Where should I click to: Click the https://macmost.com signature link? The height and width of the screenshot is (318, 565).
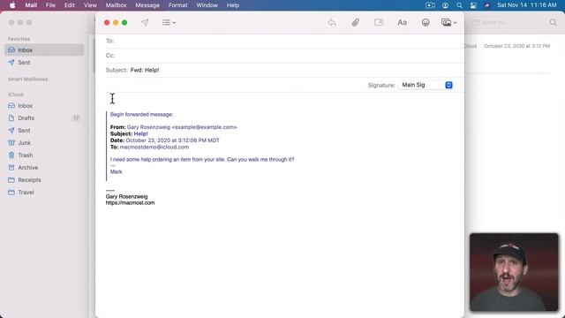click(x=130, y=202)
